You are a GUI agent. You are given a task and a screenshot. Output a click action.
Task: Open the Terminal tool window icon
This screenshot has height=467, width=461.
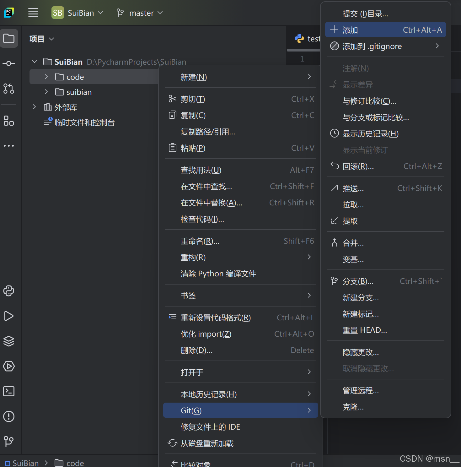(9, 391)
